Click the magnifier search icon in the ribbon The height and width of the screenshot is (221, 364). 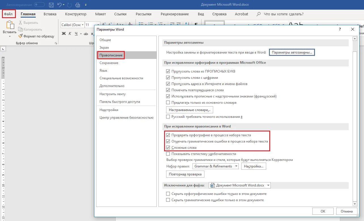point(259,14)
